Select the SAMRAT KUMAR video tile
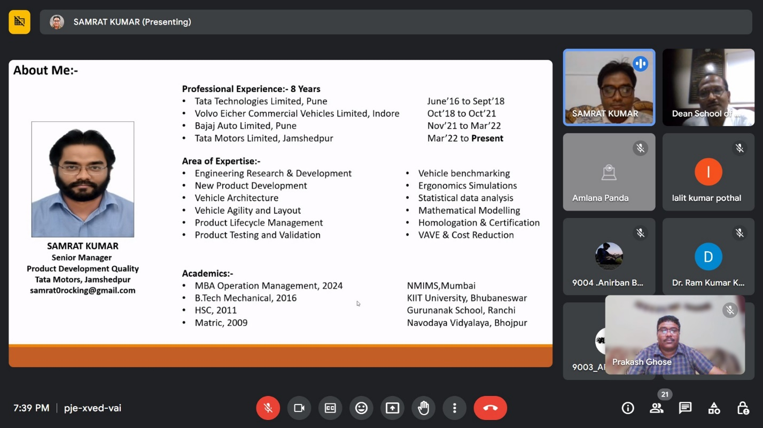763x428 pixels. coord(609,88)
